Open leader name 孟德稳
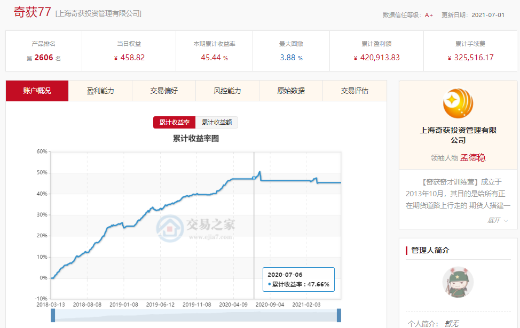The height and width of the screenshot is (328, 520). (472, 158)
